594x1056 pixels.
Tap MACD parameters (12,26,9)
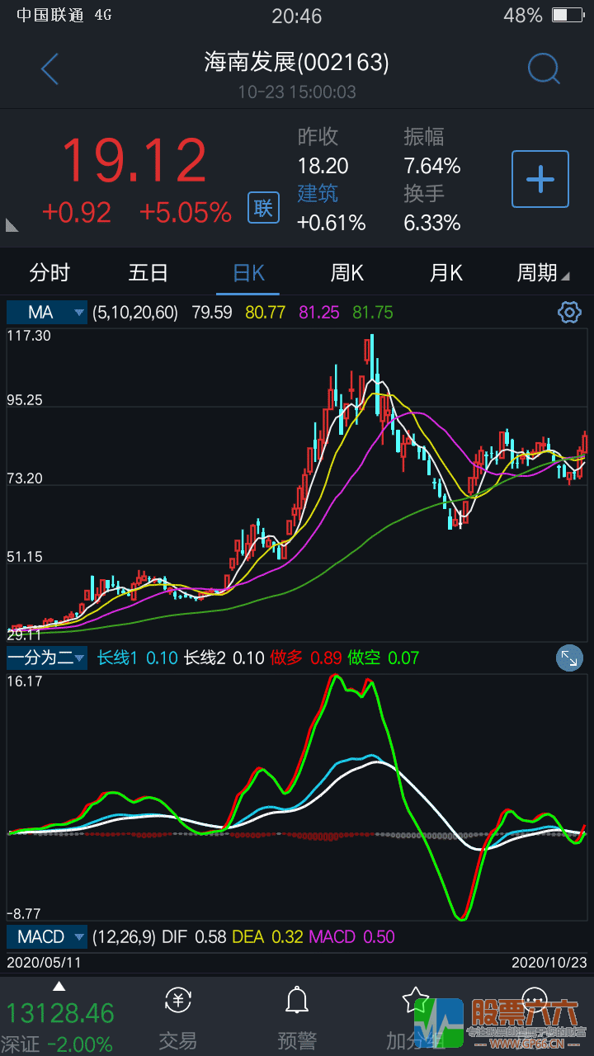click(x=124, y=937)
